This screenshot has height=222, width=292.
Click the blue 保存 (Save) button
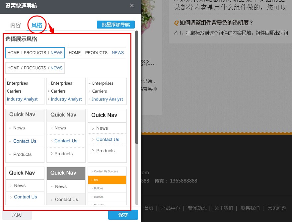[x=123, y=215]
